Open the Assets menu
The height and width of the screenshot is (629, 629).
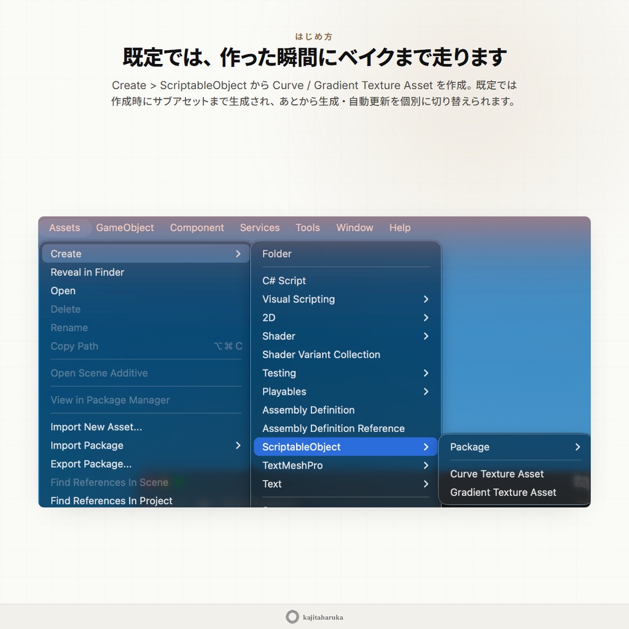(64, 228)
